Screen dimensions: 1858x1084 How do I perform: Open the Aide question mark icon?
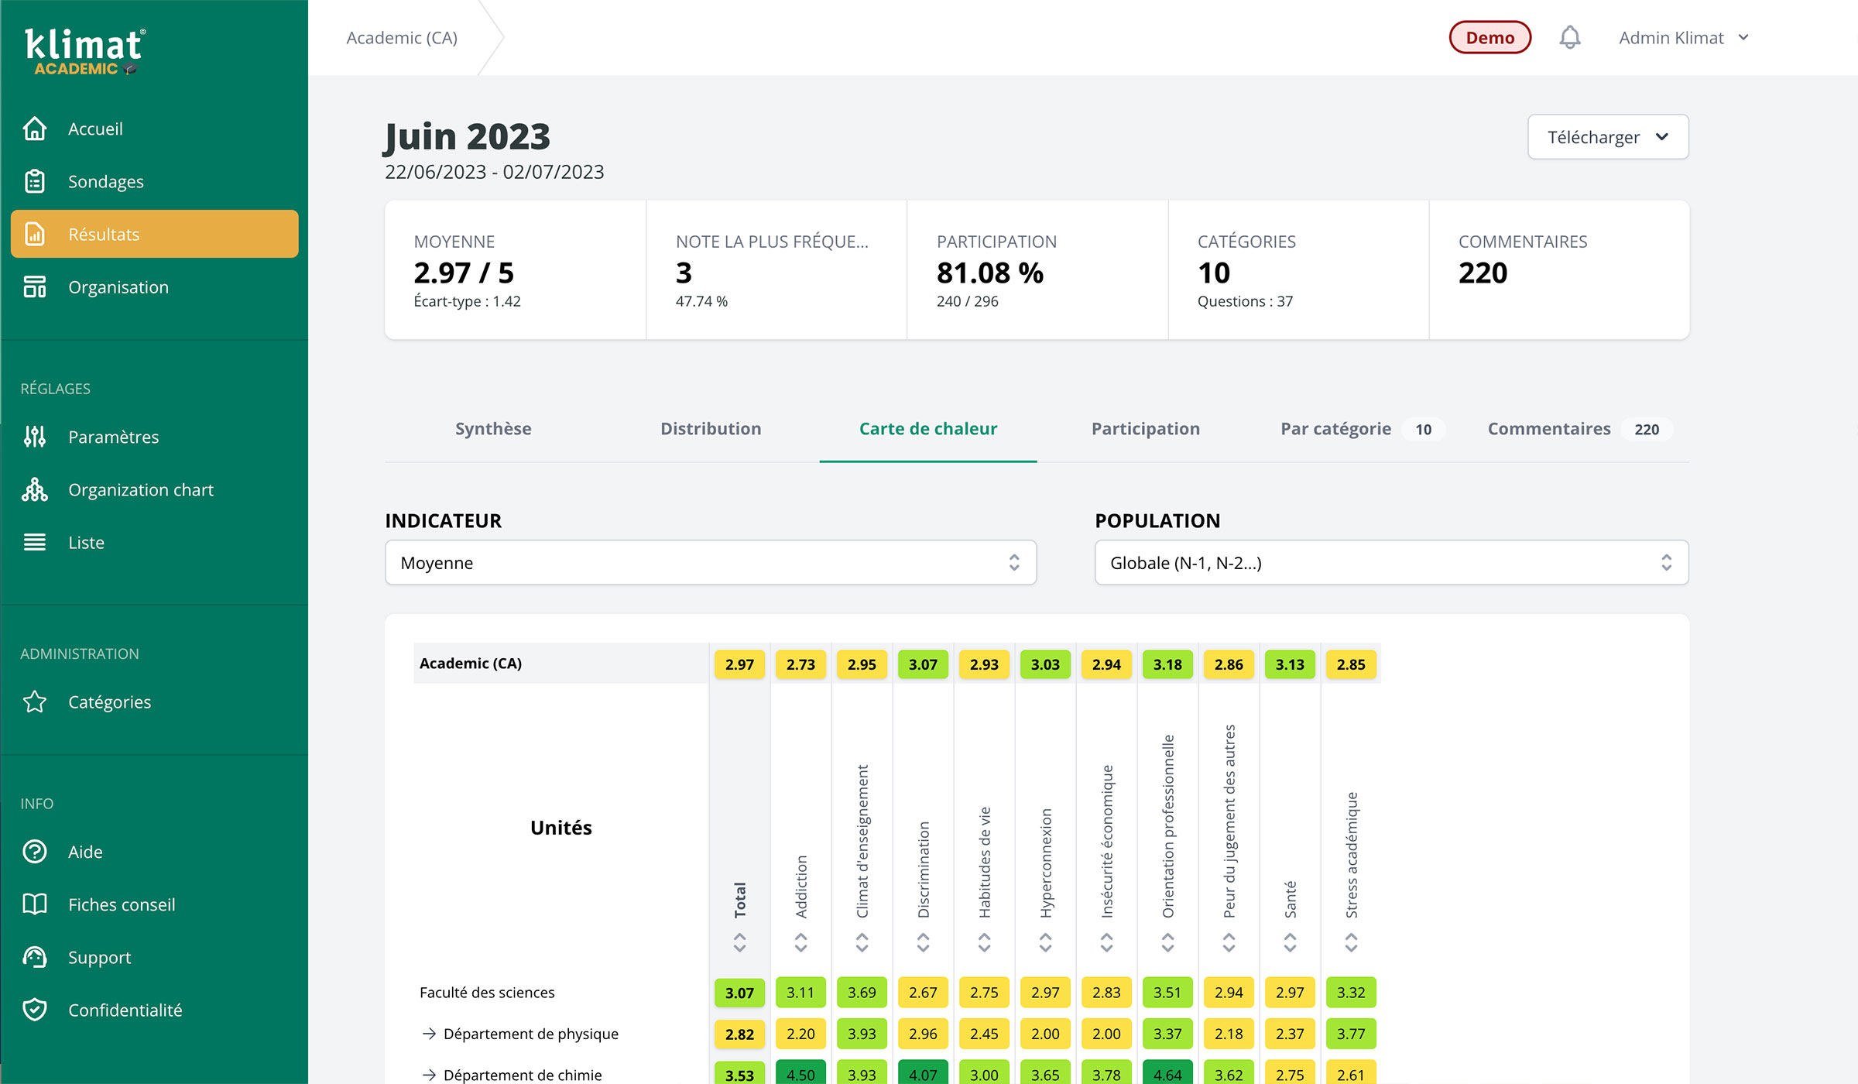tap(35, 852)
